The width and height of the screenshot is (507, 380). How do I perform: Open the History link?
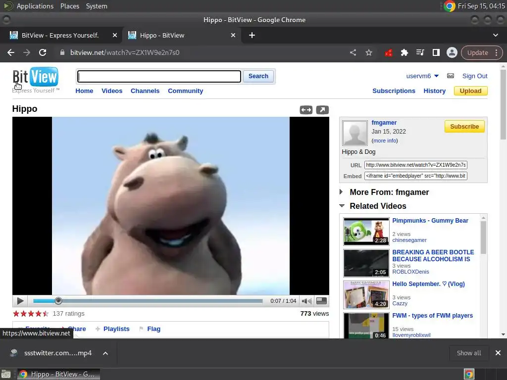pos(435,91)
